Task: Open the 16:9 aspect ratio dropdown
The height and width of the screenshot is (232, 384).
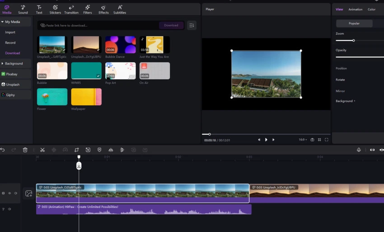Action: (302, 140)
